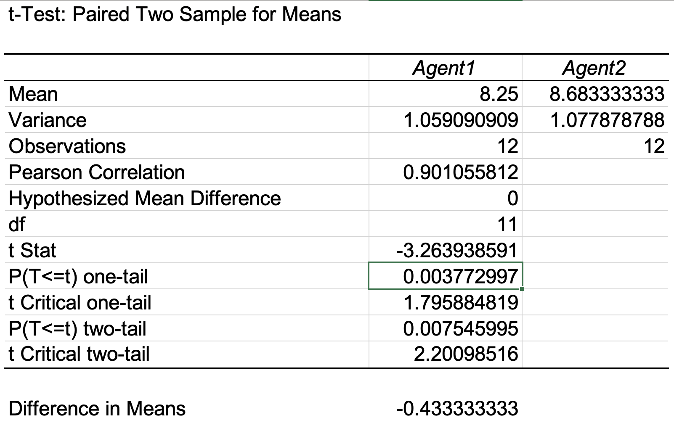Click the Agent2 mean value 8.683333333
674x423 pixels.
607,94
